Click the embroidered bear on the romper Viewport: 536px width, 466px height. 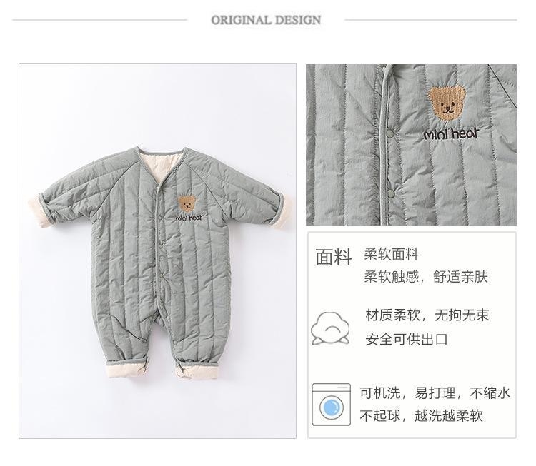tap(187, 204)
